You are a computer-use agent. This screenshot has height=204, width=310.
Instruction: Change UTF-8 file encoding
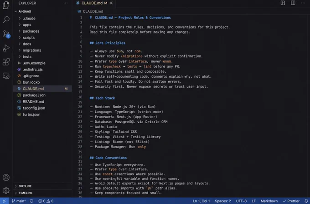tap(241, 201)
